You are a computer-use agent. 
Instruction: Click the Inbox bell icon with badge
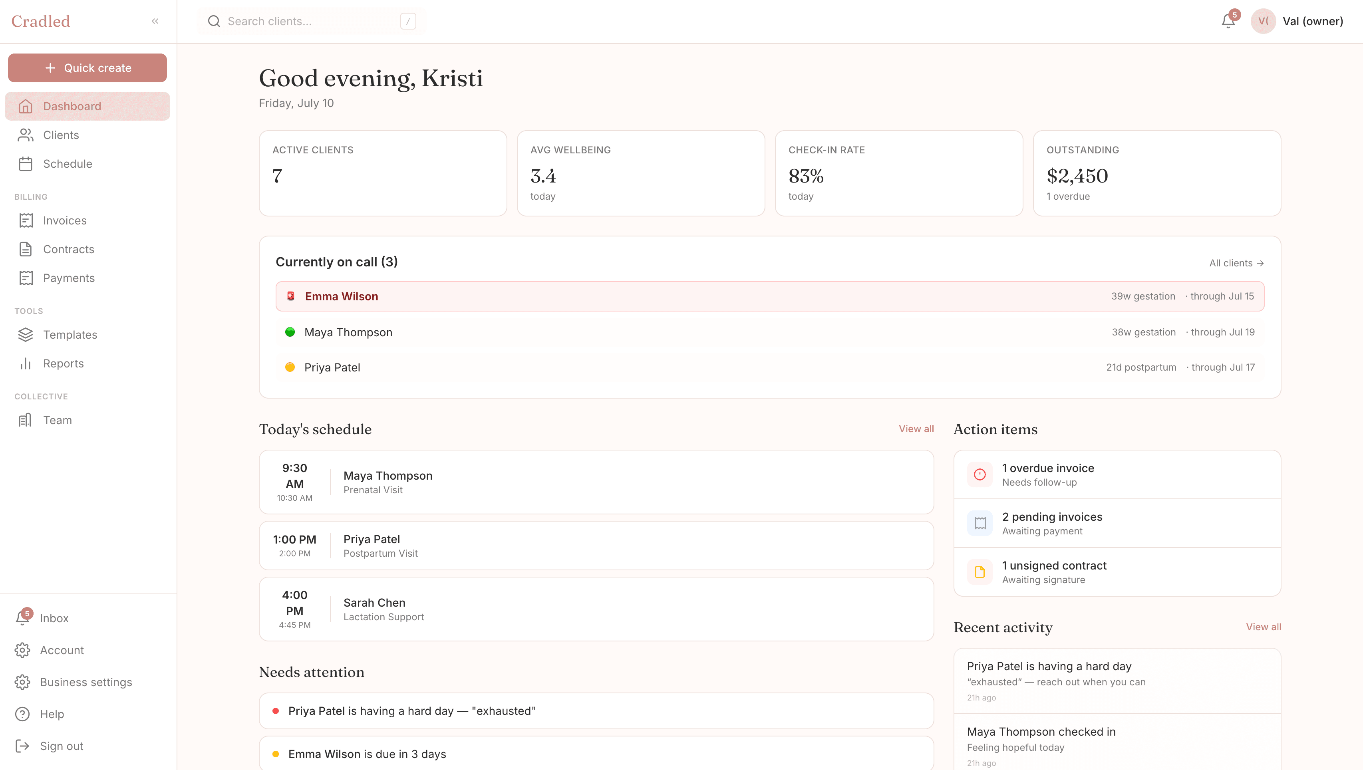tap(23, 618)
